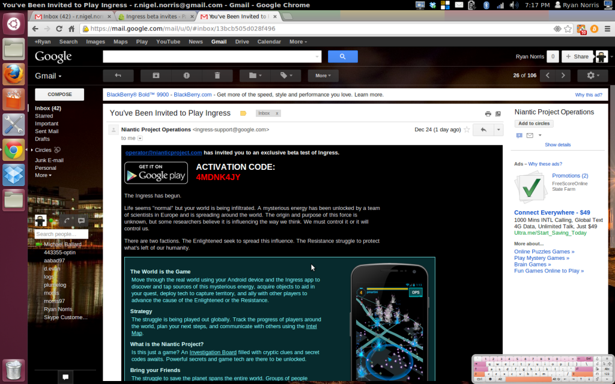615x384 pixels.
Task: Click the Chrome home icon
Action: tap(71, 29)
